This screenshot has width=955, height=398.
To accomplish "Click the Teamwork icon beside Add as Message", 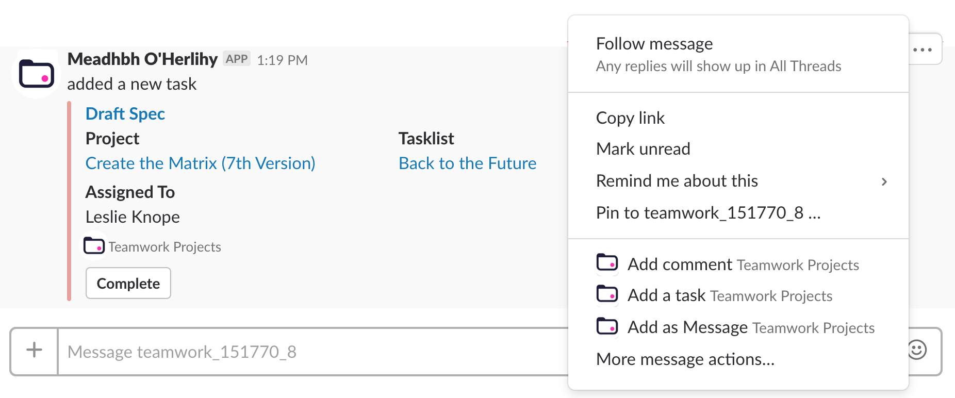I will click(607, 326).
